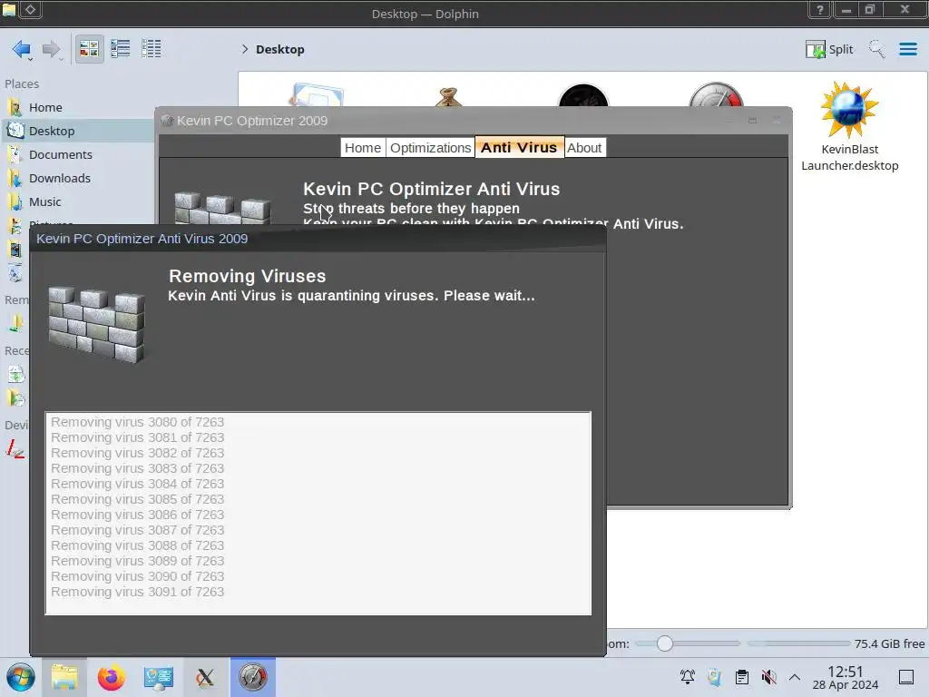The height and width of the screenshot is (697, 929).
Task: Click the Dolphin window help question mark button
Action: (820, 9)
